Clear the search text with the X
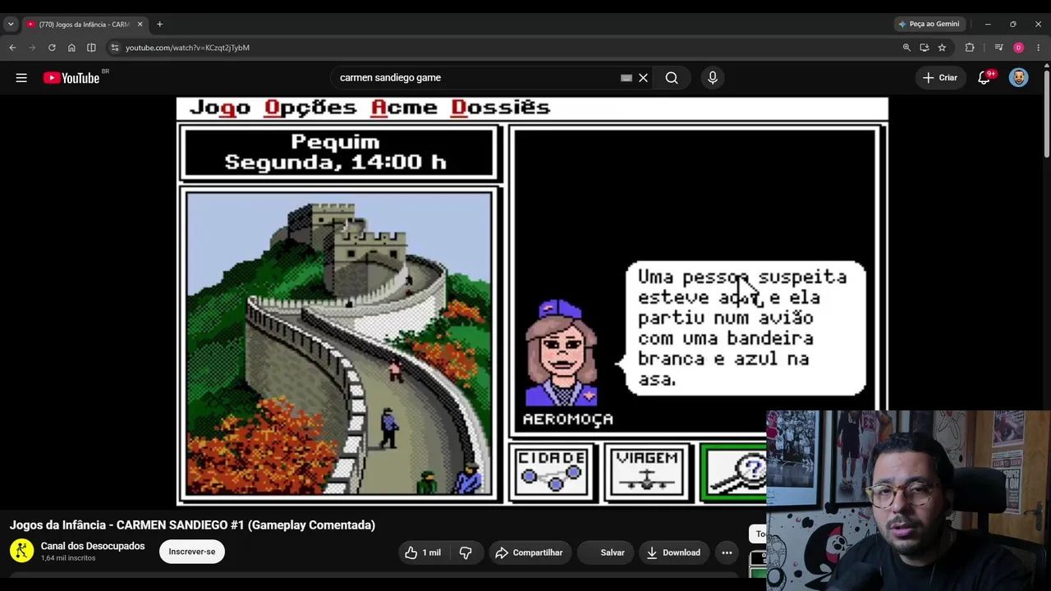This screenshot has height=591, width=1051. click(x=644, y=78)
